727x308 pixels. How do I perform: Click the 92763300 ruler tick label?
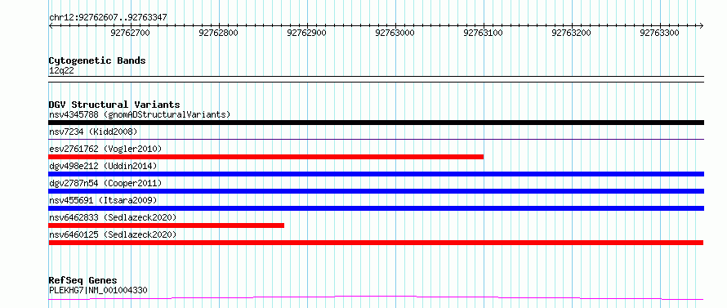660,33
